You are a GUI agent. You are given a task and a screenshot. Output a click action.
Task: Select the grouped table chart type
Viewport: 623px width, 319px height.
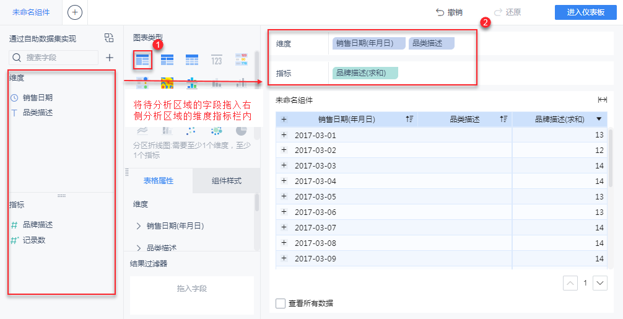pyautogui.click(x=142, y=60)
